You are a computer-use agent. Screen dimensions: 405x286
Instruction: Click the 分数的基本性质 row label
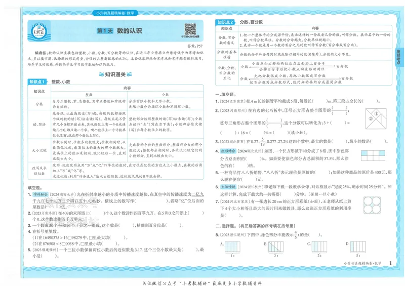coord(226,54)
